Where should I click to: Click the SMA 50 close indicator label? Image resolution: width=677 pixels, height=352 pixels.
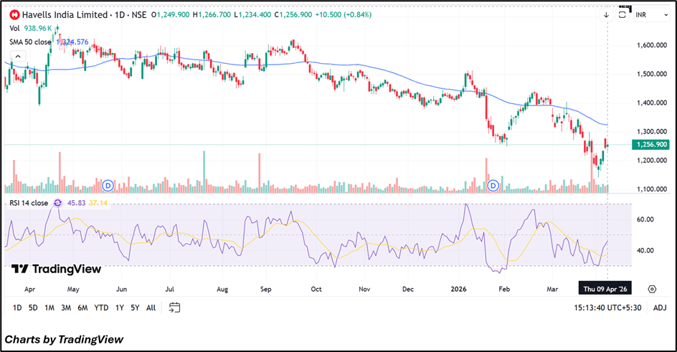[29, 42]
